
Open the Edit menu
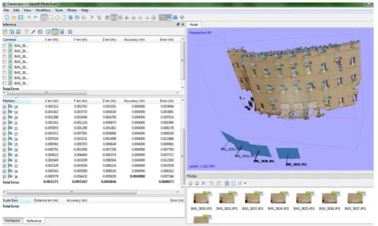pyautogui.click(x=16, y=10)
